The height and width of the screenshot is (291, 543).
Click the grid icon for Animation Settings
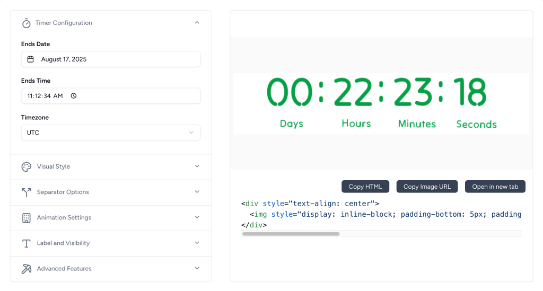27,218
